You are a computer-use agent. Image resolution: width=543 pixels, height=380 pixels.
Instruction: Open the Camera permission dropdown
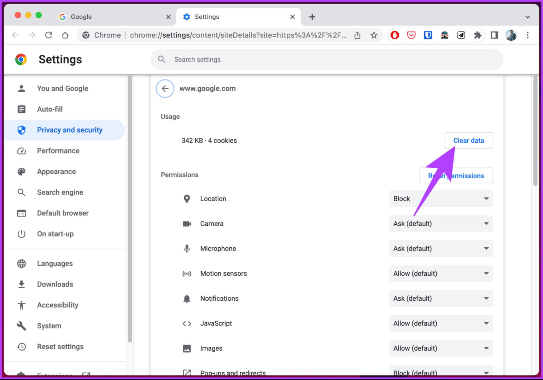pyautogui.click(x=440, y=224)
